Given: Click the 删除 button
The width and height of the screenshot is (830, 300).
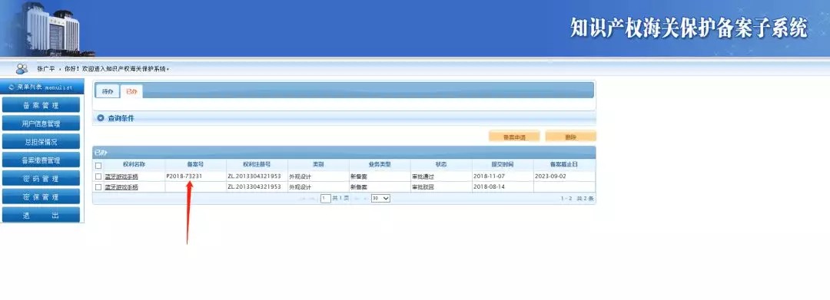Looking at the screenshot, I should coord(570,137).
